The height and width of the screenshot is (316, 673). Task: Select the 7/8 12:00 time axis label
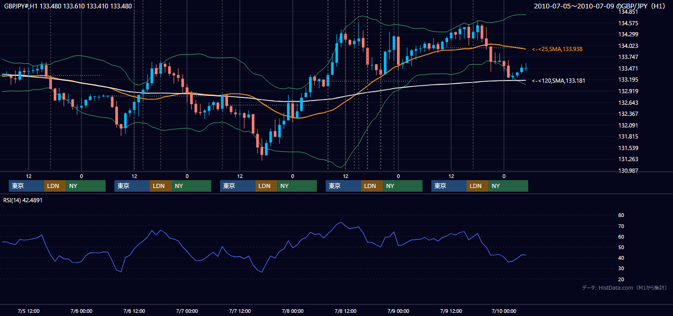[345, 310]
